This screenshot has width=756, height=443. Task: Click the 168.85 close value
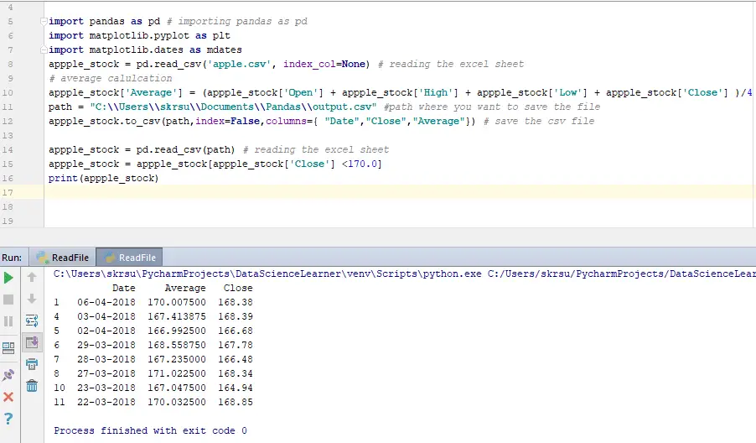tap(236, 402)
